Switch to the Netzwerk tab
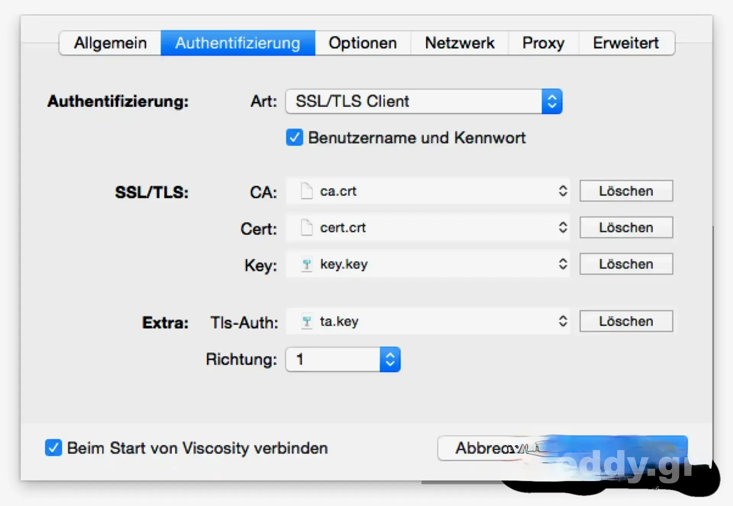The height and width of the screenshot is (506, 733). [460, 43]
